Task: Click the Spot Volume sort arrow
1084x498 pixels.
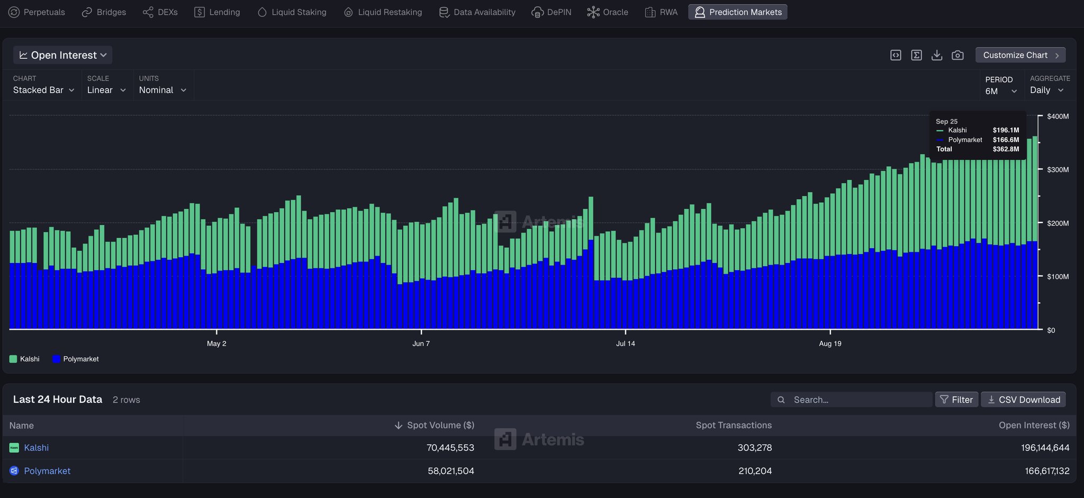Action: (399, 425)
